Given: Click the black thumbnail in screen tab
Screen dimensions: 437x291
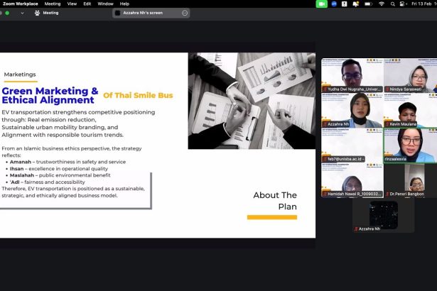Looking at the screenshot, I should pyautogui.click(x=118, y=13).
